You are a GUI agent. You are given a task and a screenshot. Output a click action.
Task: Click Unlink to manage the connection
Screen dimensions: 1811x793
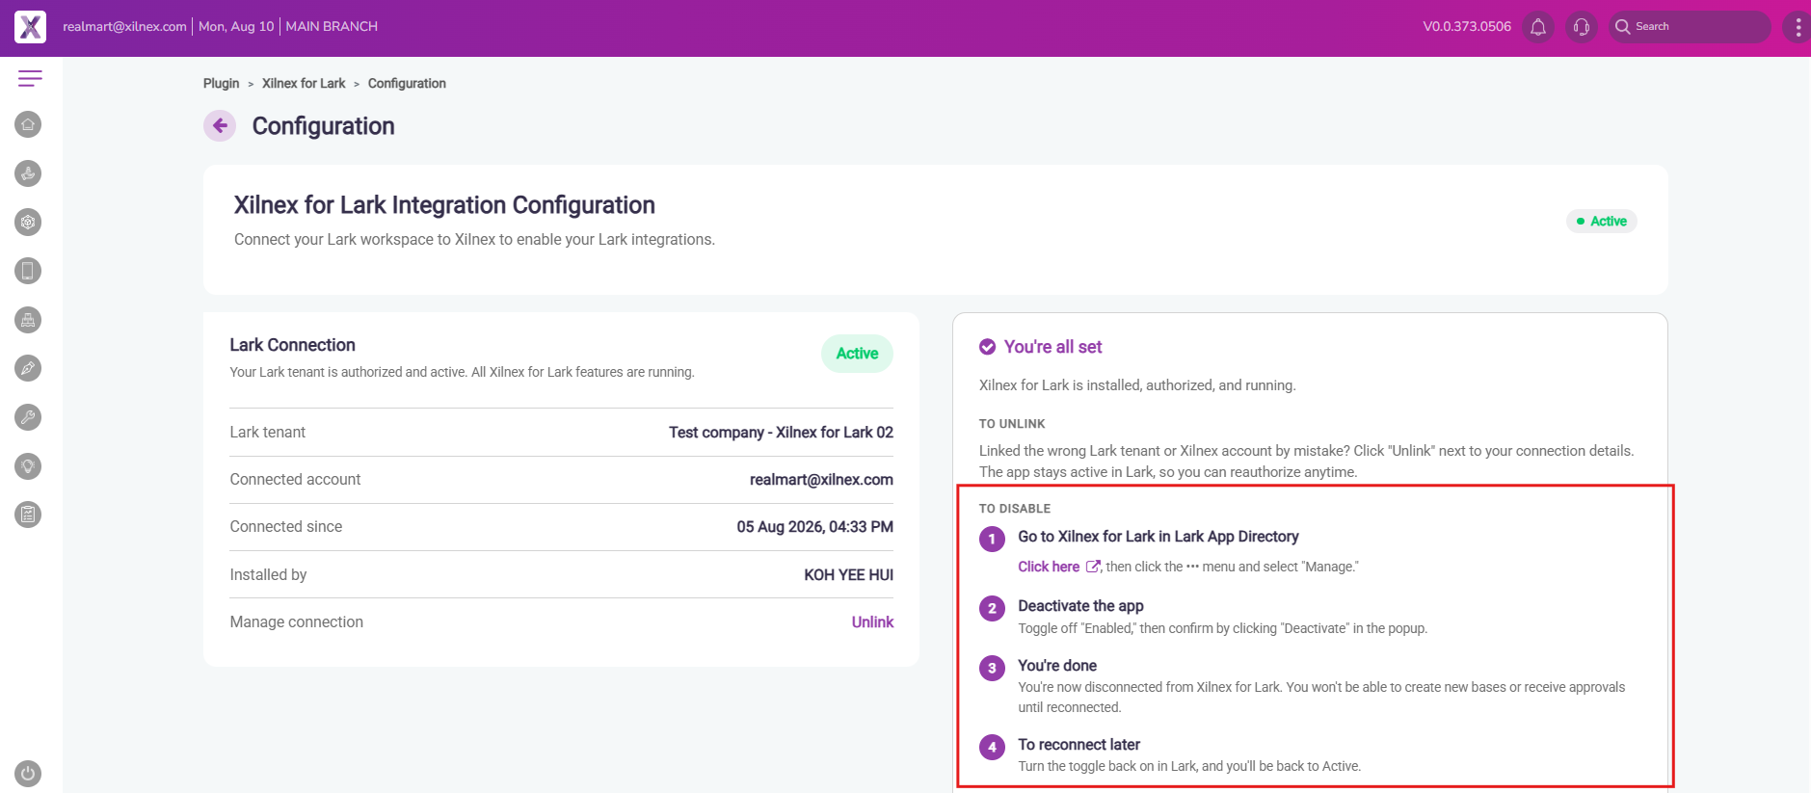[x=872, y=622]
